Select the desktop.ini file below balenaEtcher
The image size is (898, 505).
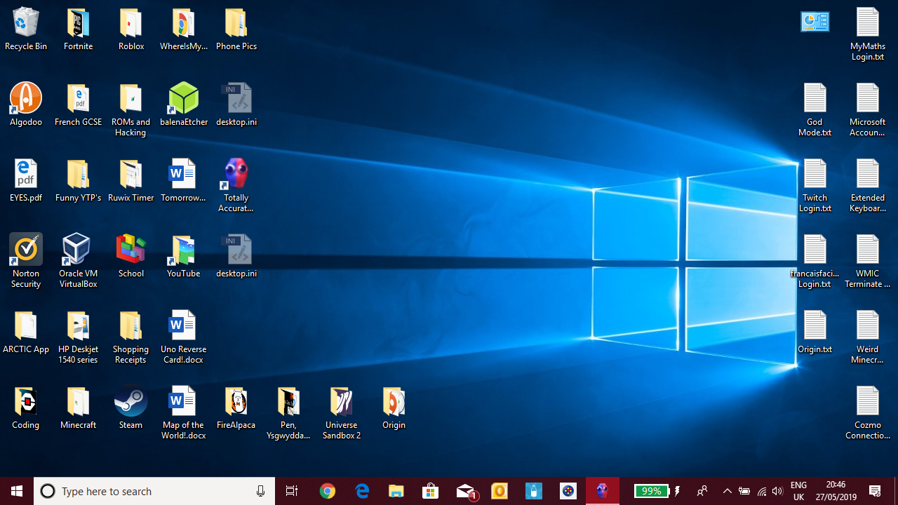coord(236,105)
